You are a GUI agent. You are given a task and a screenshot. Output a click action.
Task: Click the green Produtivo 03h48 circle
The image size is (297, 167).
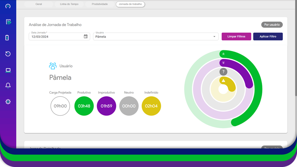point(84,106)
